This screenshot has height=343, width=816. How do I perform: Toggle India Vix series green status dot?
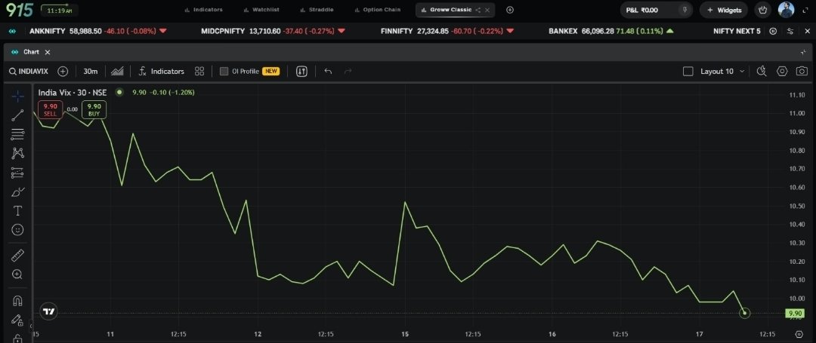pyautogui.click(x=119, y=93)
